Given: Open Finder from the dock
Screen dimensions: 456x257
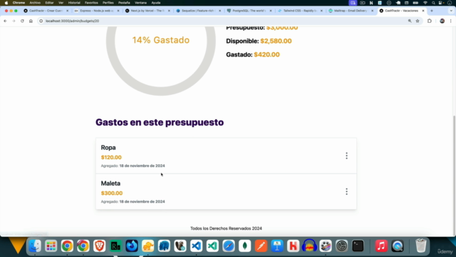Looking at the screenshot, I should pos(35,246).
